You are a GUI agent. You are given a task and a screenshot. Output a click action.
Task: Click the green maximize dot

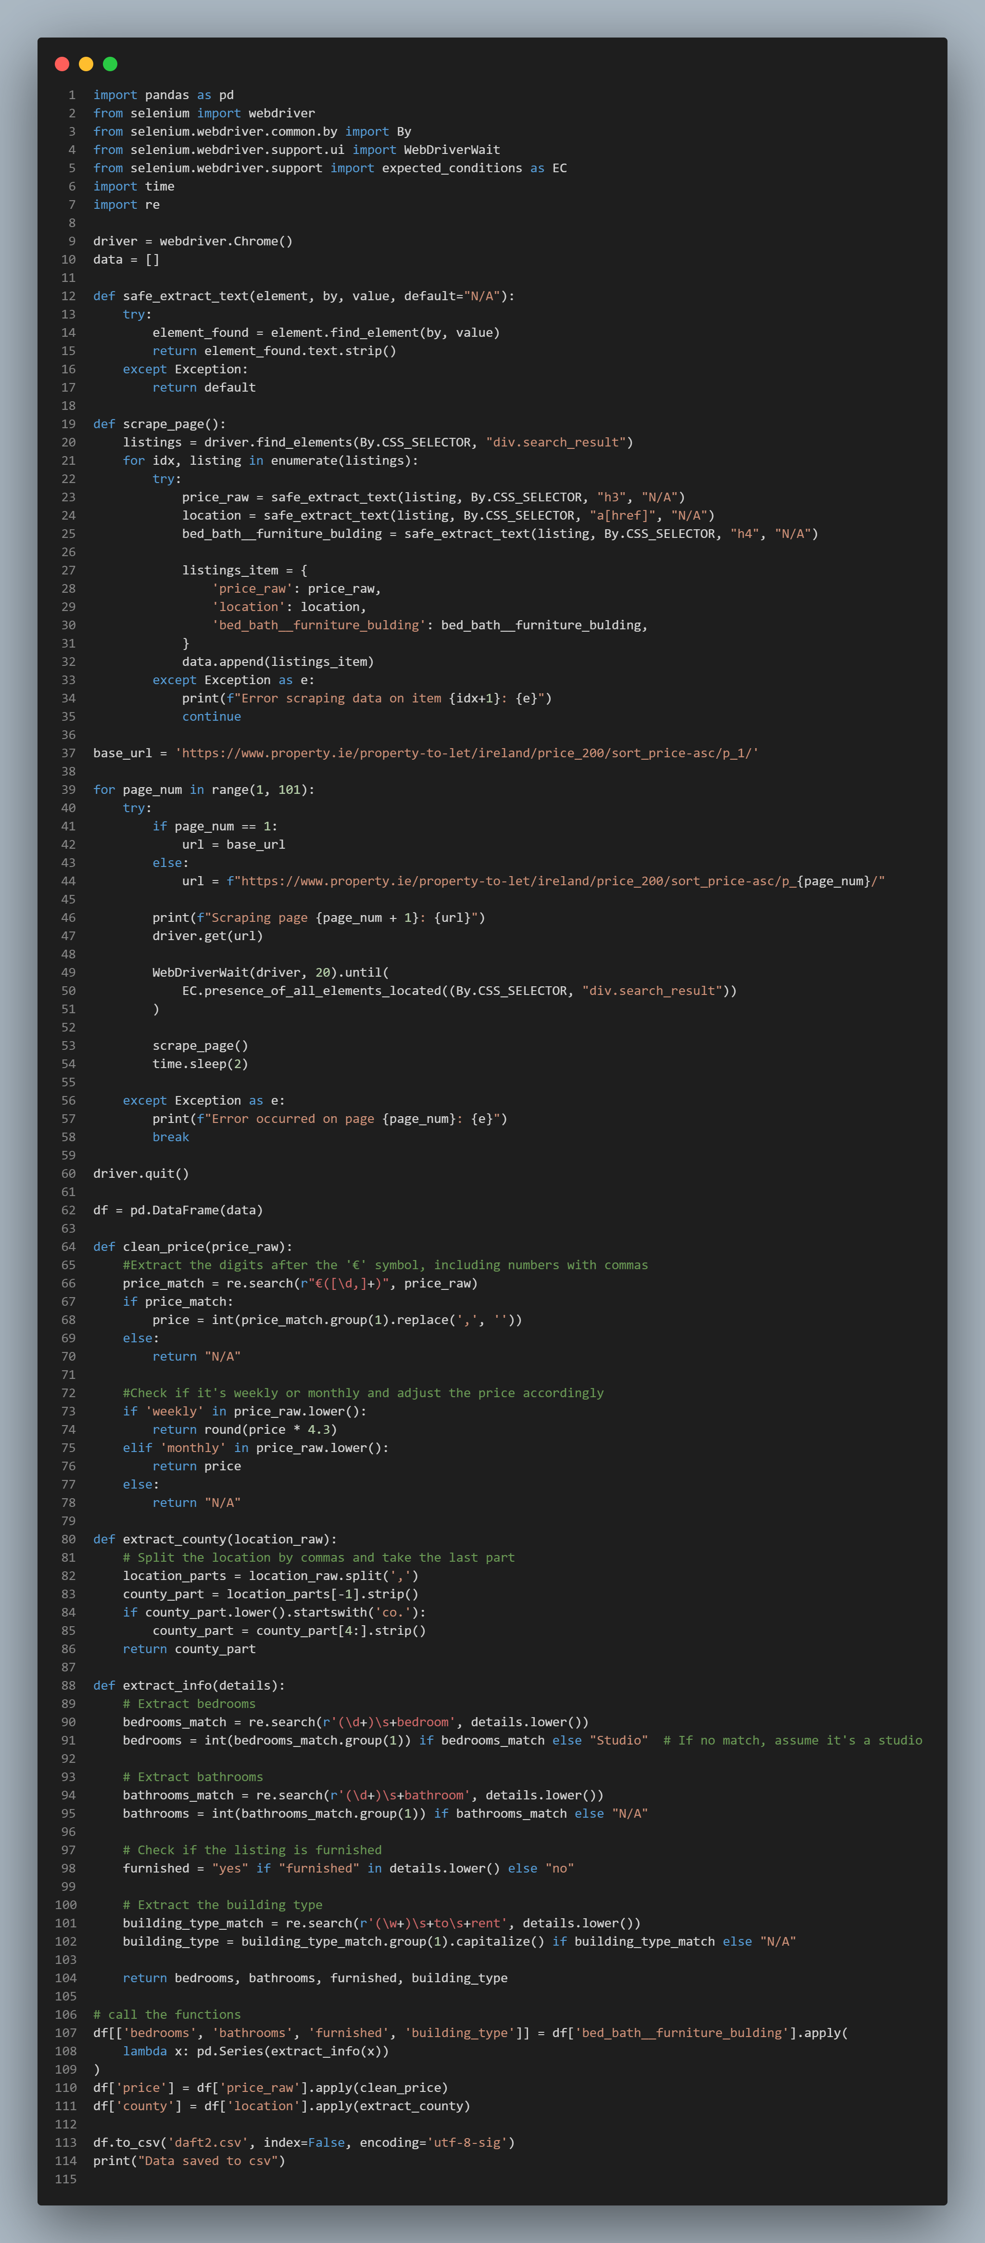tap(111, 64)
